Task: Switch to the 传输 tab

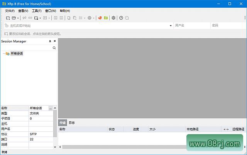Action: tap(63, 123)
